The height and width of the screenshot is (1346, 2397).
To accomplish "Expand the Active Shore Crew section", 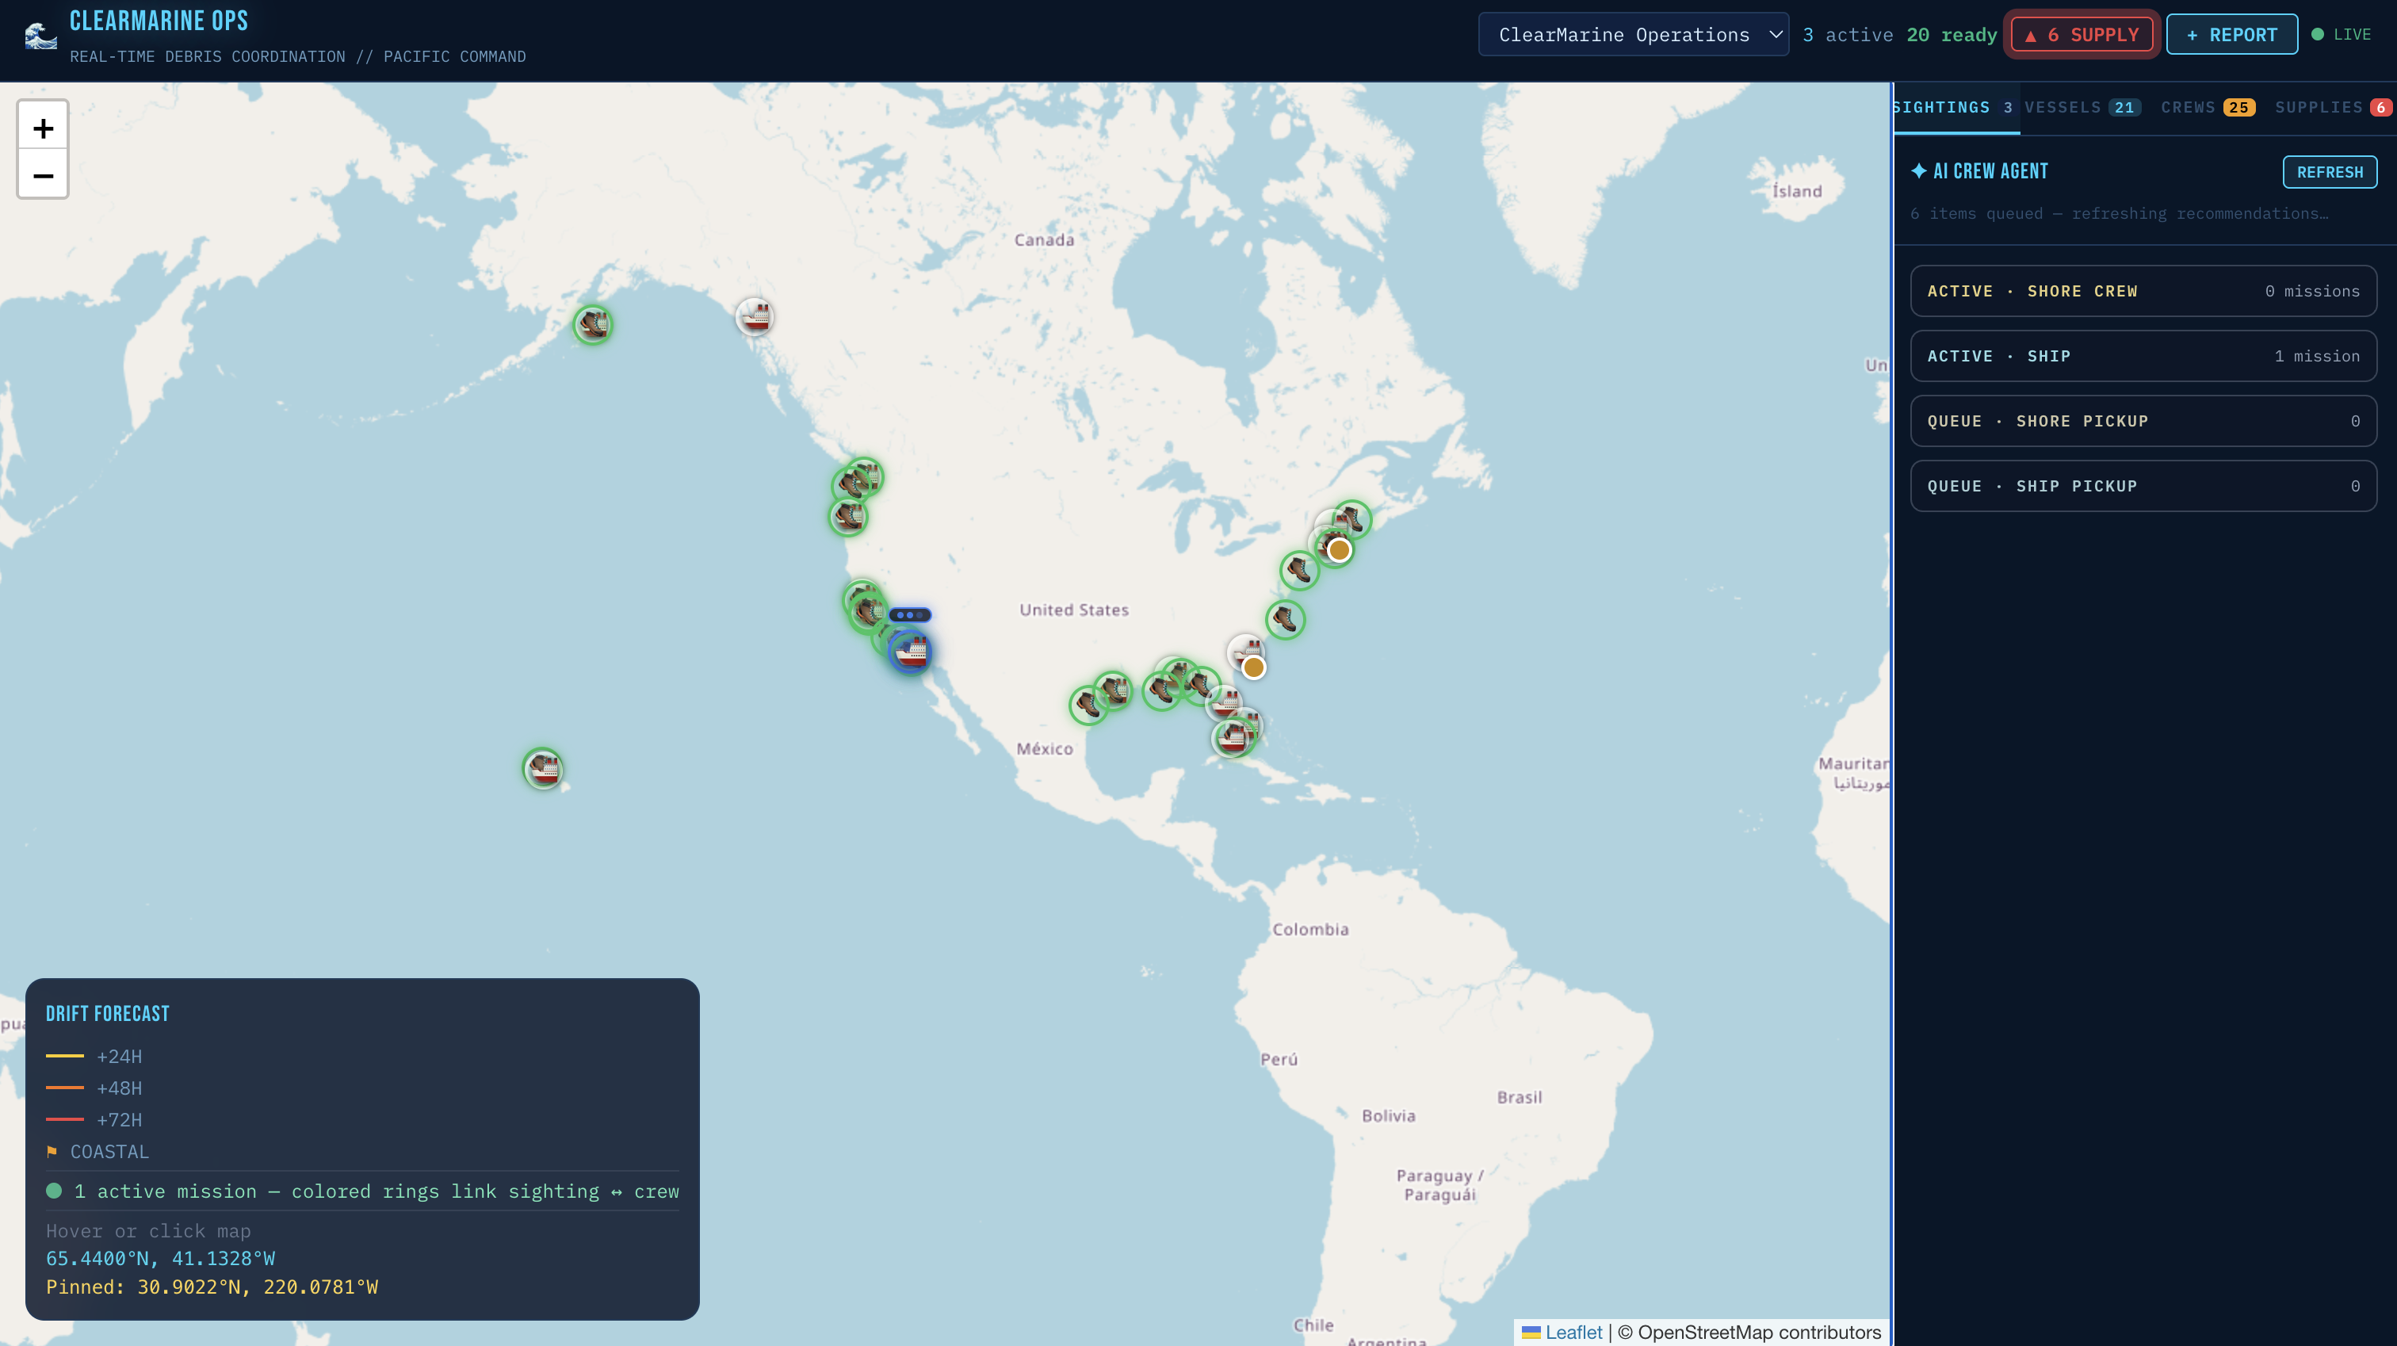I will pos(2143,292).
